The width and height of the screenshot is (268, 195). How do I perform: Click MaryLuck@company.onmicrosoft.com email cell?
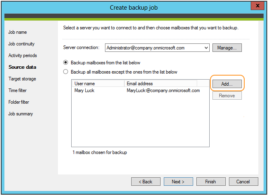pos(163,90)
